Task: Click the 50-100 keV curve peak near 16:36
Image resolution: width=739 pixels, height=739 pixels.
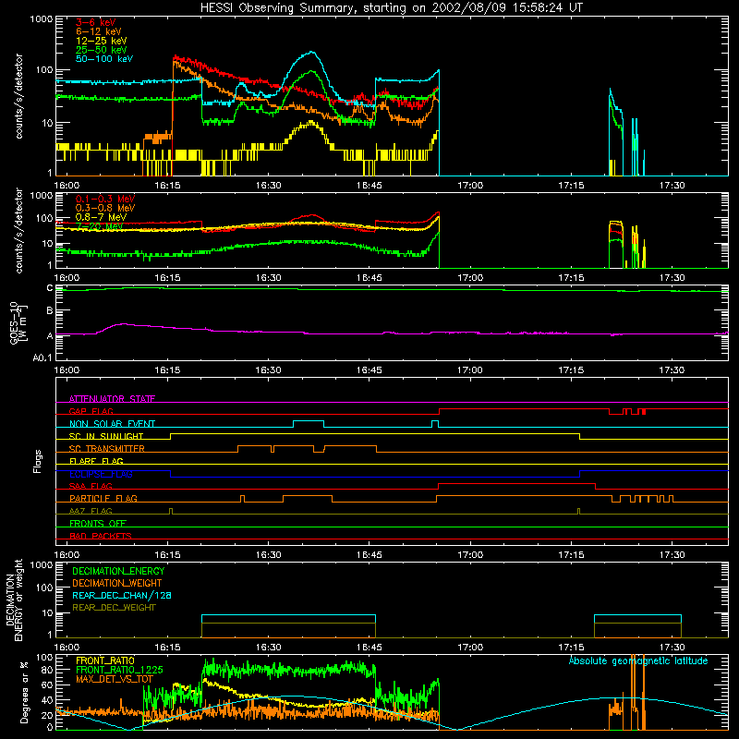Action: [x=311, y=52]
